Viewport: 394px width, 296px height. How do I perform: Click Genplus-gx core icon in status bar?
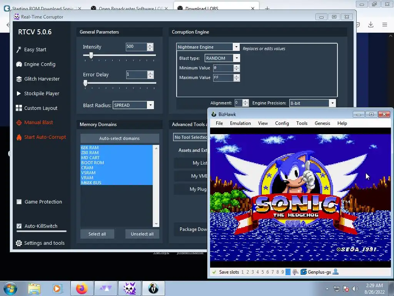pos(304,272)
